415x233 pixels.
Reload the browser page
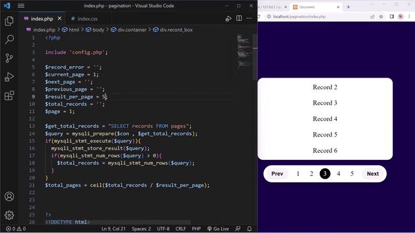(259, 17)
